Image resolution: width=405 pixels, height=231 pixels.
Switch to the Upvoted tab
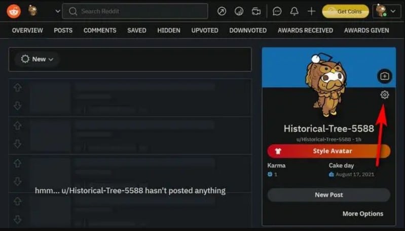coord(205,30)
